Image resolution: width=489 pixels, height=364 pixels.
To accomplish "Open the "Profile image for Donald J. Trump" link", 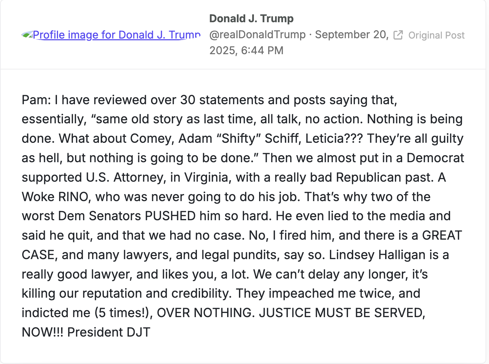I will (116, 35).
